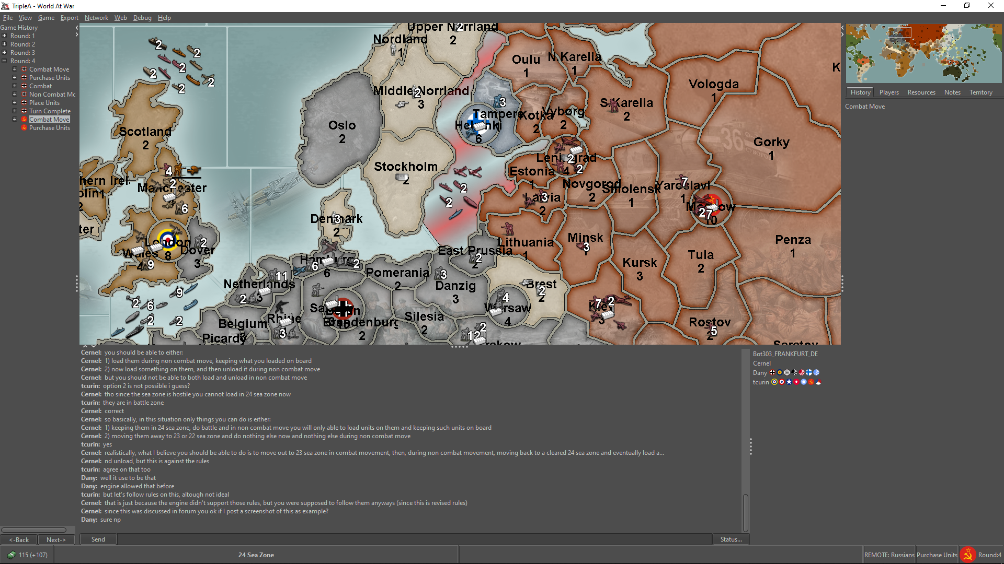
Task: Open the Network menu
Action: (x=96, y=18)
